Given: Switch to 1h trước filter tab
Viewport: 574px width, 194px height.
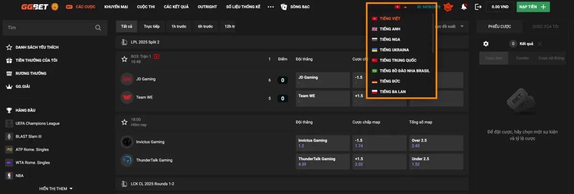Looking at the screenshot, I should click(179, 26).
